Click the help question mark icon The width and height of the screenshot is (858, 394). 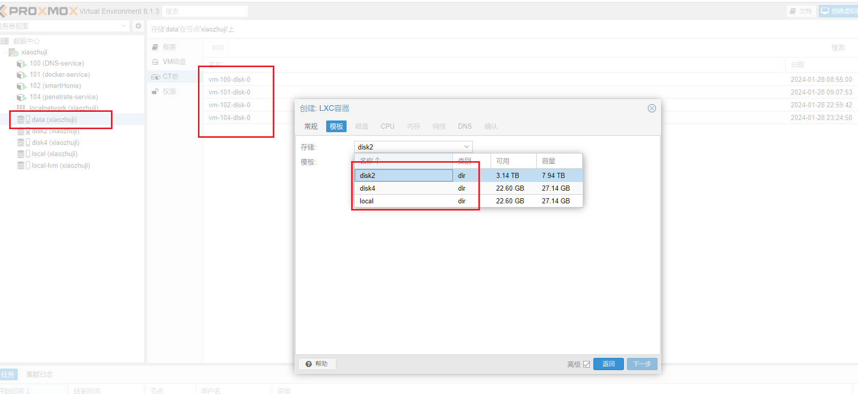tap(308, 364)
